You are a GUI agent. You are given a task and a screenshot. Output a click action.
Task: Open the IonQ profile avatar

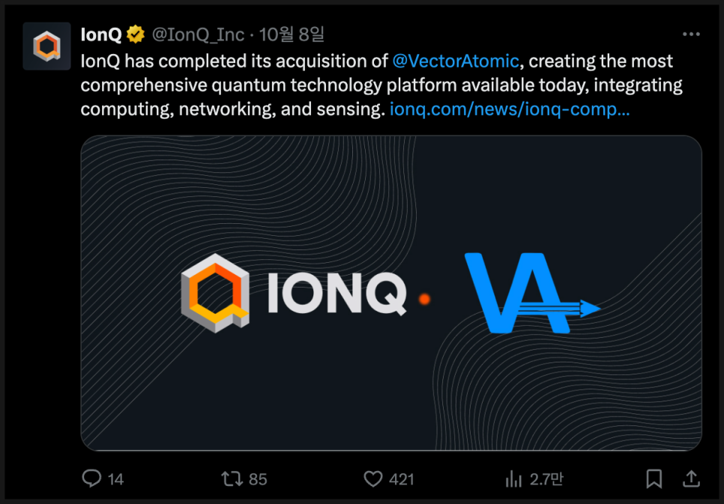[x=46, y=46]
